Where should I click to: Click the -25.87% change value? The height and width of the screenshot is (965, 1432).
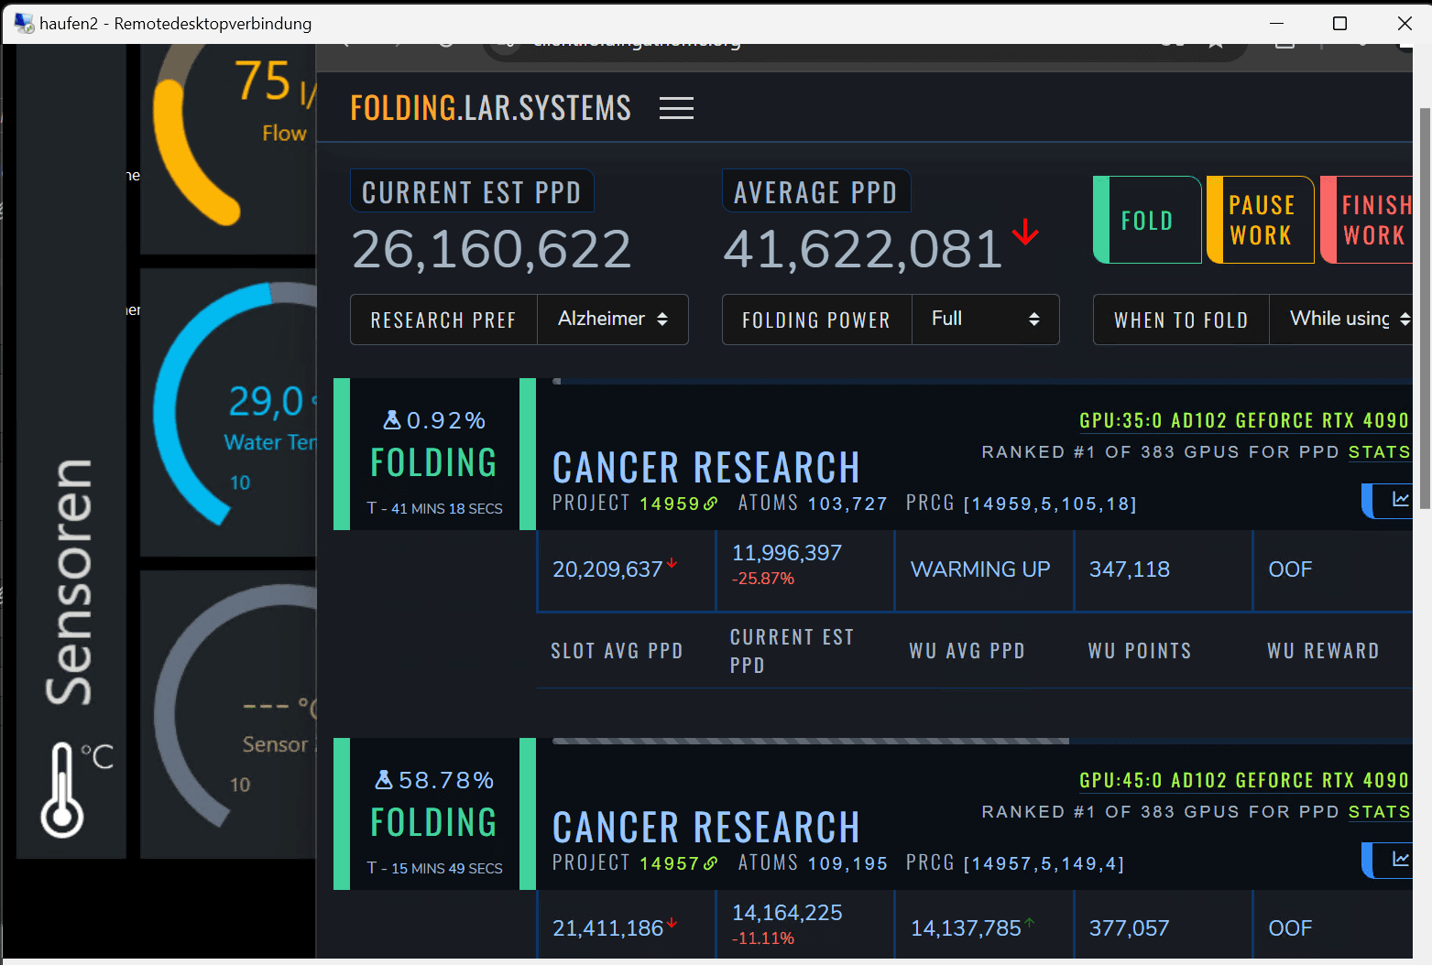click(763, 579)
